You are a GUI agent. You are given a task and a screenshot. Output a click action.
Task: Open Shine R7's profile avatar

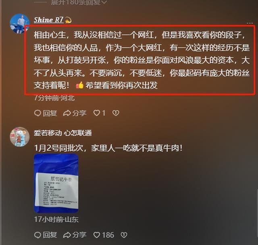(x=19, y=23)
